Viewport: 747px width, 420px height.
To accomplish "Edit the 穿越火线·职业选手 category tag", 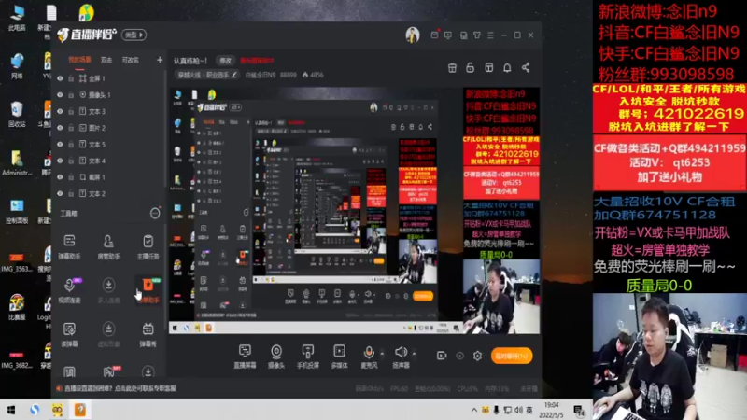I will click(x=206, y=75).
